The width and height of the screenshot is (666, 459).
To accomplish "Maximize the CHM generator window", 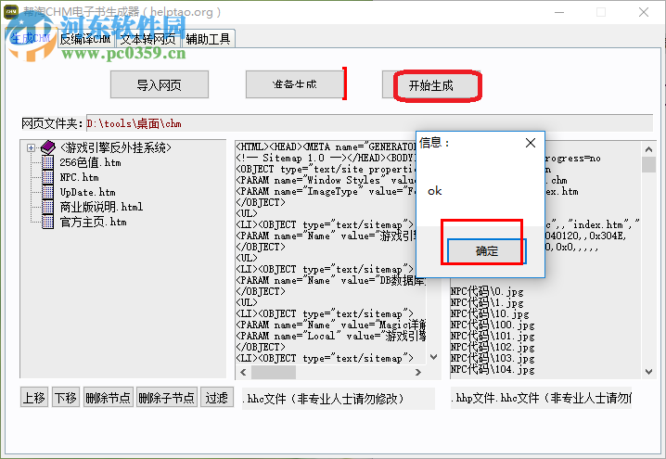I will 601,12.
